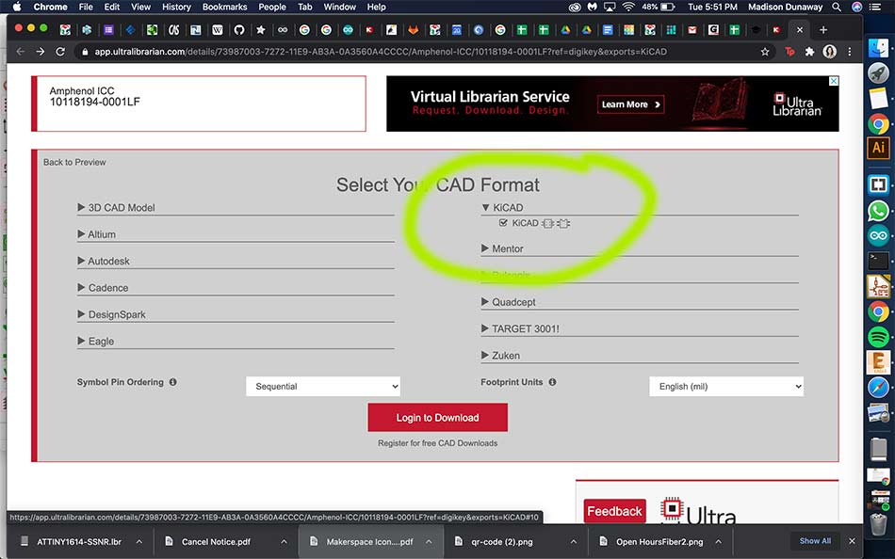Open Chrome three-dot menu
Viewport: 895px width, 559px height.
click(x=850, y=52)
